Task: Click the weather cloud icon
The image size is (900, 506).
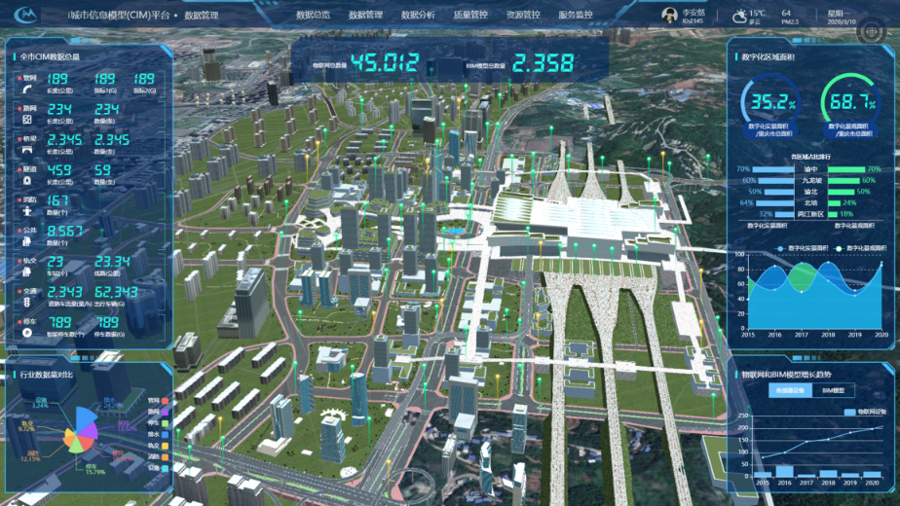Action: click(740, 15)
